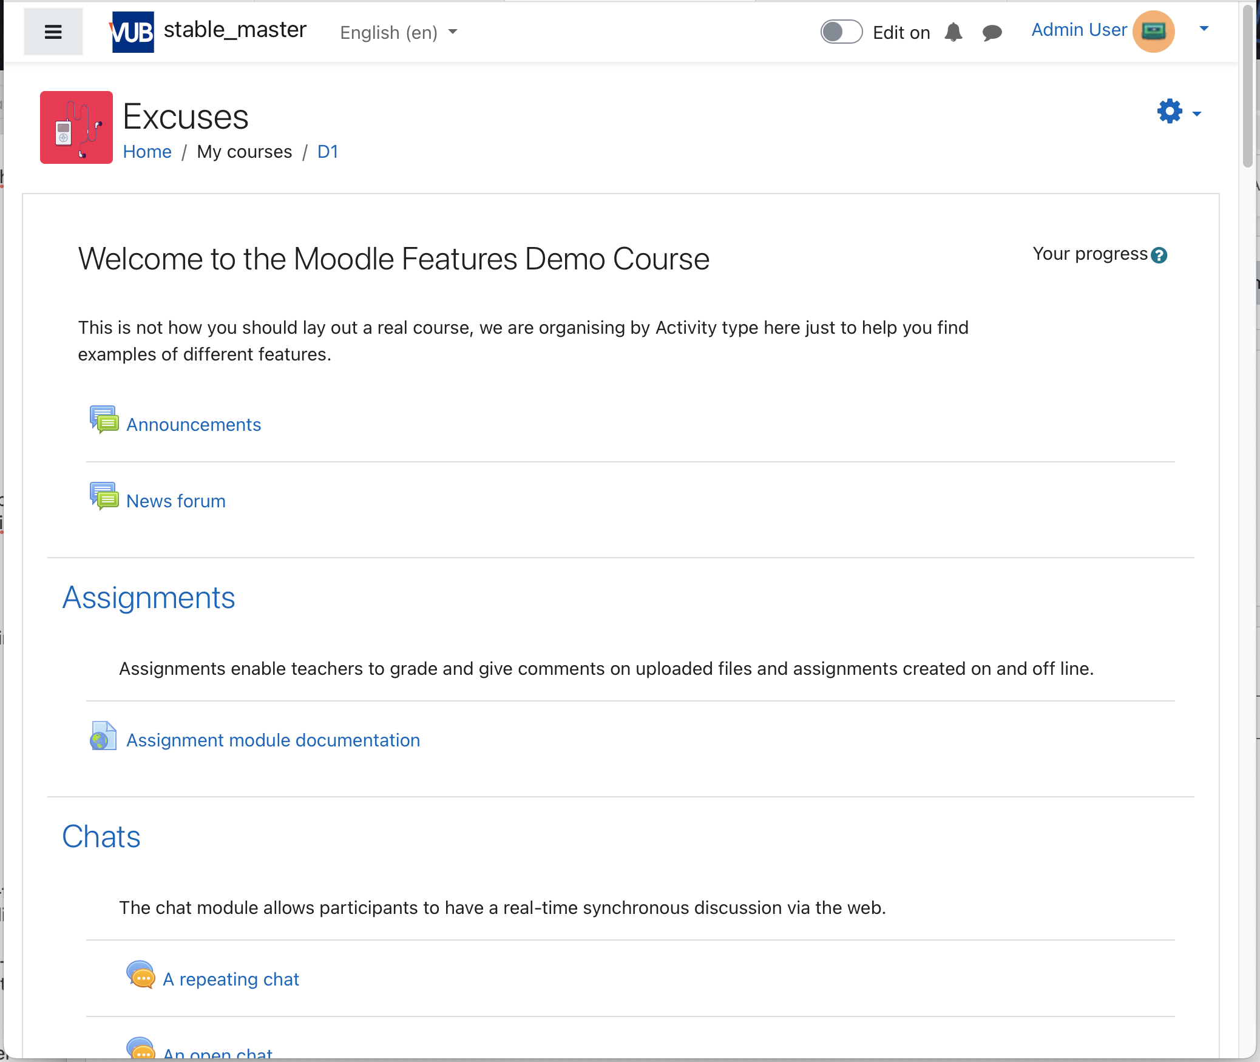This screenshot has height=1062, width=1260.
Task: Go to the Home breadcrumb link
Action: pyautogui.click(x=147, y=152)
